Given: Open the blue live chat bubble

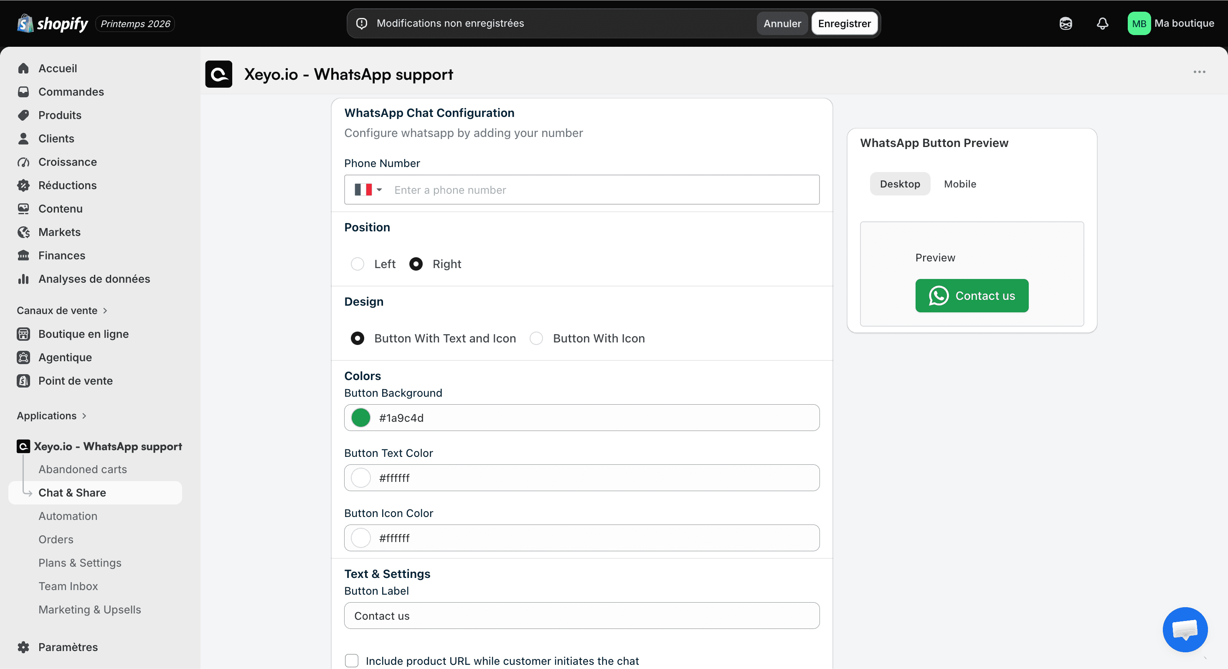Looking at the screenshot, I should pyautogui.click(x=1185, y=629).
